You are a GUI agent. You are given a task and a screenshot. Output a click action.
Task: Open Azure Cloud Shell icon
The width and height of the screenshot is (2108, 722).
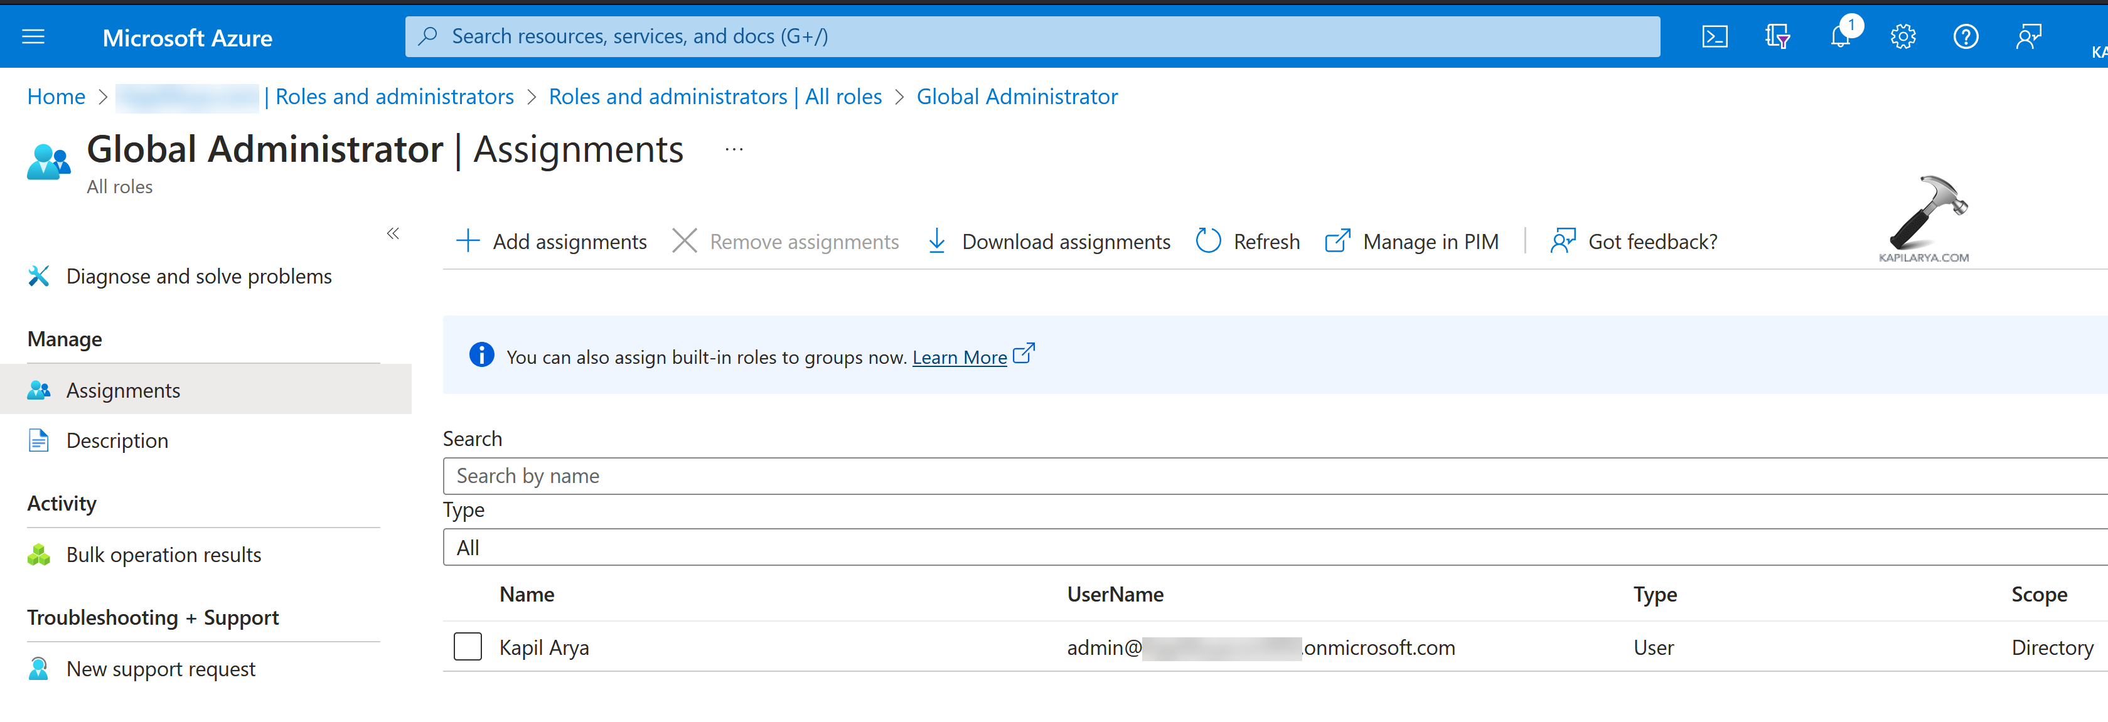point(1715,37)
